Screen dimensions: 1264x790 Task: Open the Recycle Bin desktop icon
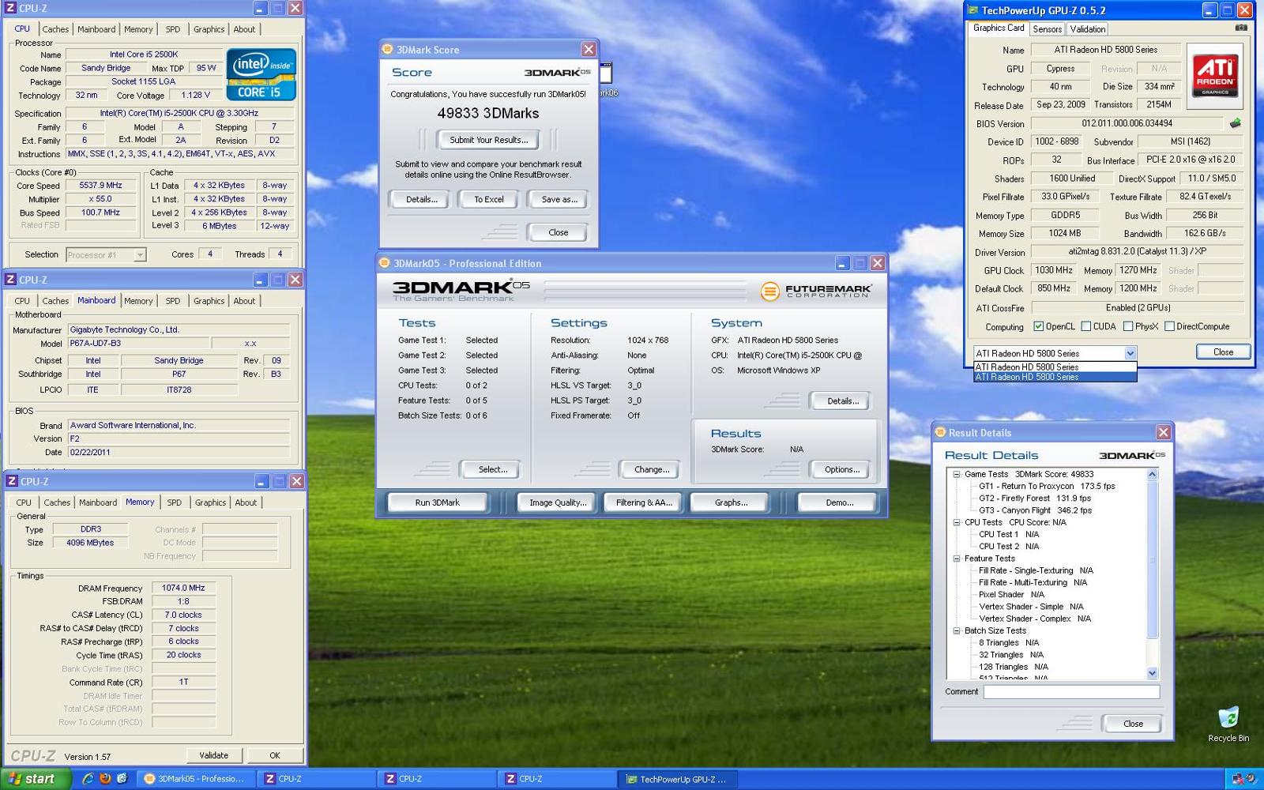click(1228, 724)
